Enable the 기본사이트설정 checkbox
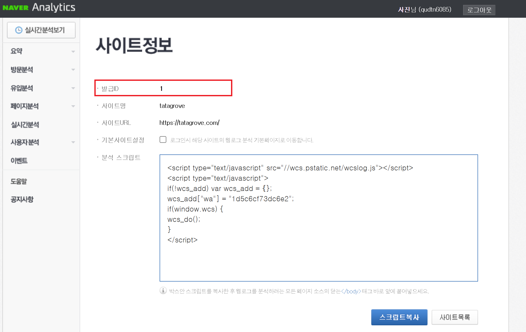 click(163, 139)
